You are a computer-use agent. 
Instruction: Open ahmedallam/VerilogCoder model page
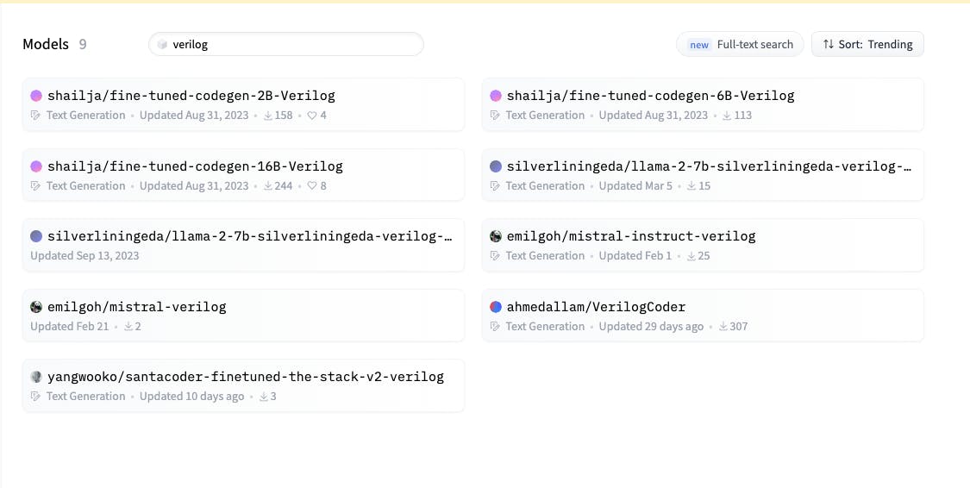(x=596, y=307)
